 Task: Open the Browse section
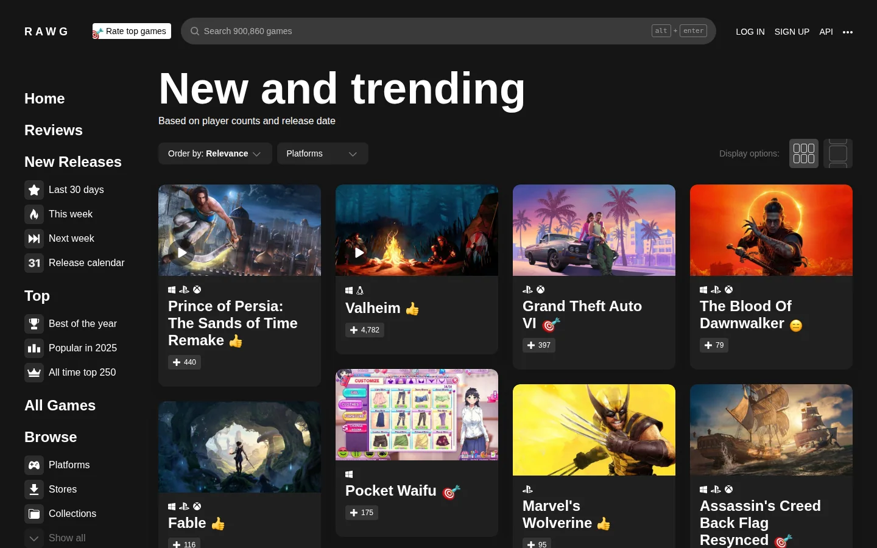[x=51, y=437]
